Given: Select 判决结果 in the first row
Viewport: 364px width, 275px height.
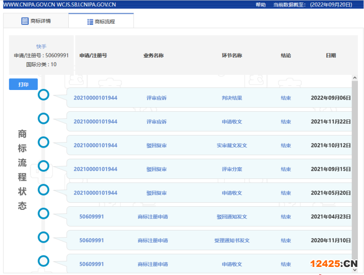Looking at the screenshot, I should [232, 98].
